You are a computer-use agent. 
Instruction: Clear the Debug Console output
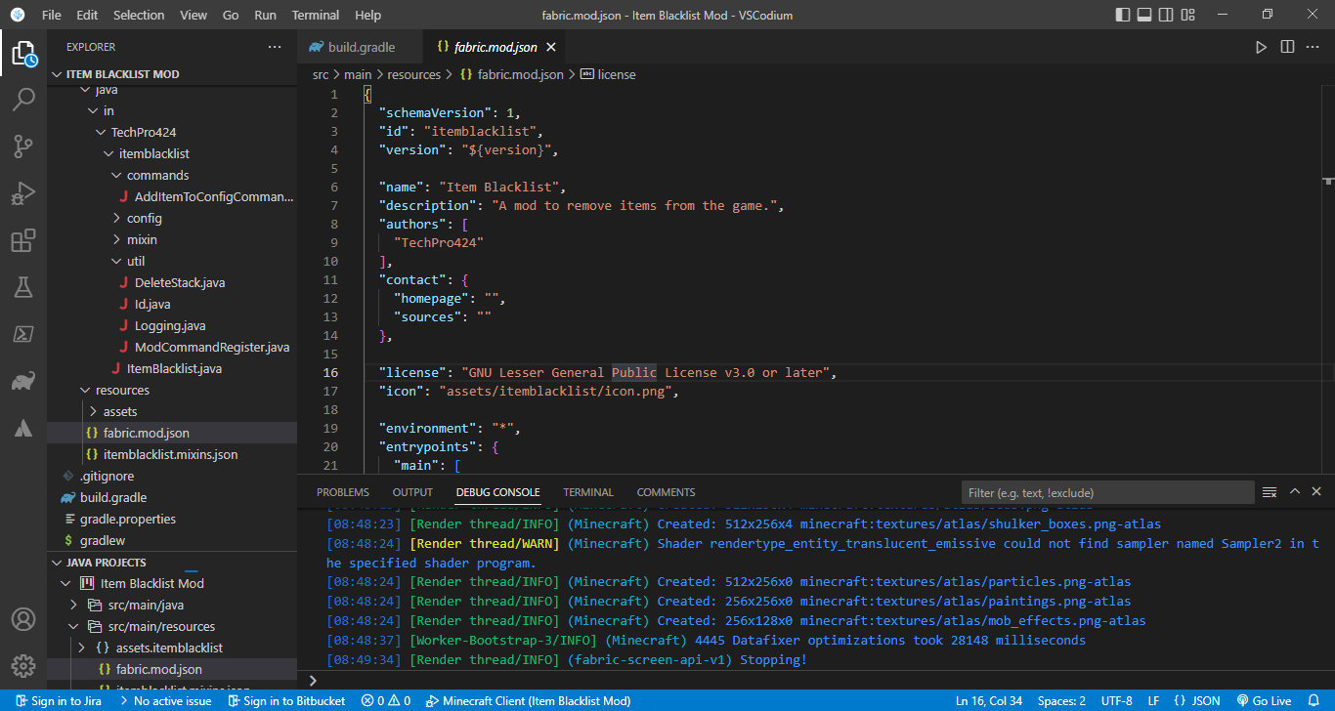point(1269,491)
